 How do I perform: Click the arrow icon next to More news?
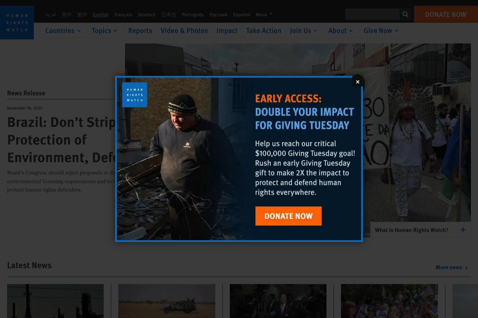tap(466, 267)
